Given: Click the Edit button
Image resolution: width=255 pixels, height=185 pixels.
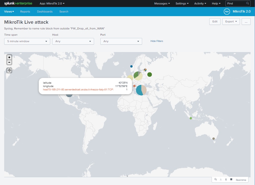Looking at the screenshot, I should (x=215, y=22).
